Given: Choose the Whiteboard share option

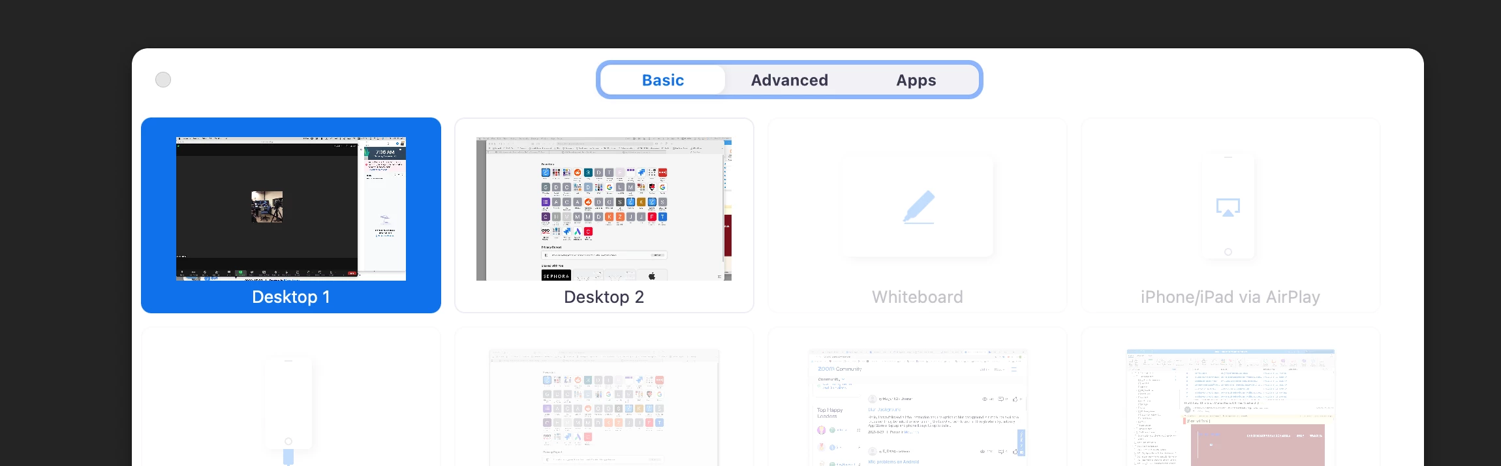Looking at the screenshot, I should (918, 215).
